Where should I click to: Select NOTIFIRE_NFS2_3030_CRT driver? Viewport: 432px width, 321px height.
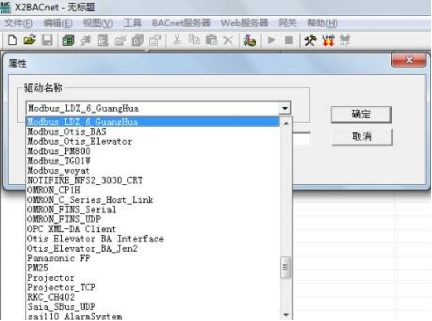(152, 180)
